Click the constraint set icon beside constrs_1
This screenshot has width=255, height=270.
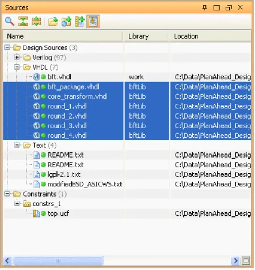[x=26, y=204]
